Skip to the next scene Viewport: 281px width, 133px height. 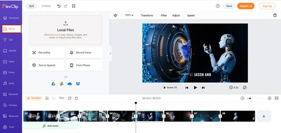[203, 88]
